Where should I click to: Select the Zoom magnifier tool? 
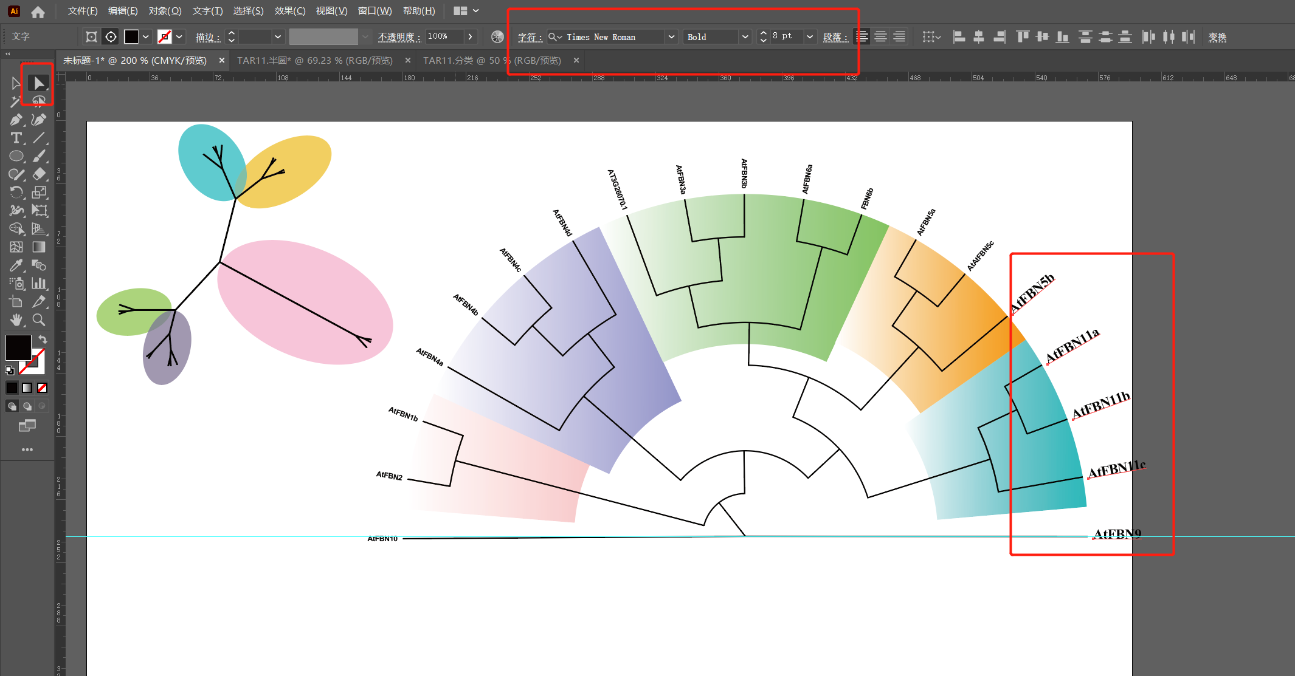39,319
